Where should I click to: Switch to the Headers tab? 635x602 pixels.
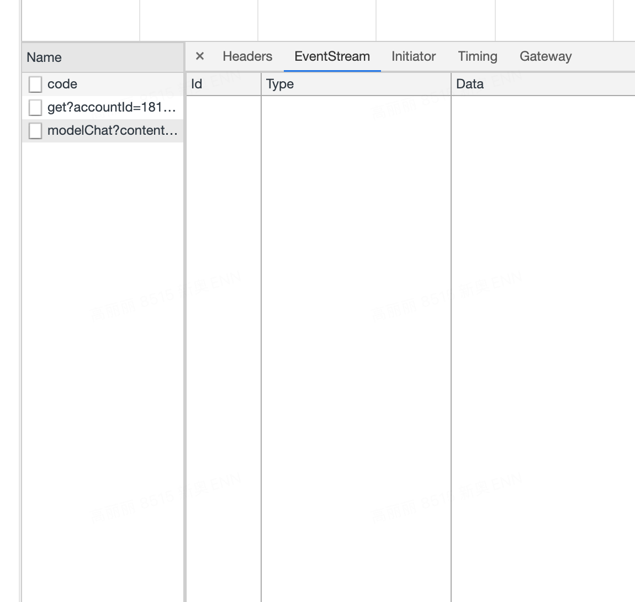point(247,56)
